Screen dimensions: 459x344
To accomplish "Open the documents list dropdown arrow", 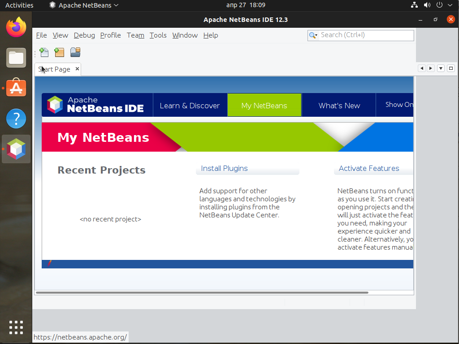I will coord(441,68).
